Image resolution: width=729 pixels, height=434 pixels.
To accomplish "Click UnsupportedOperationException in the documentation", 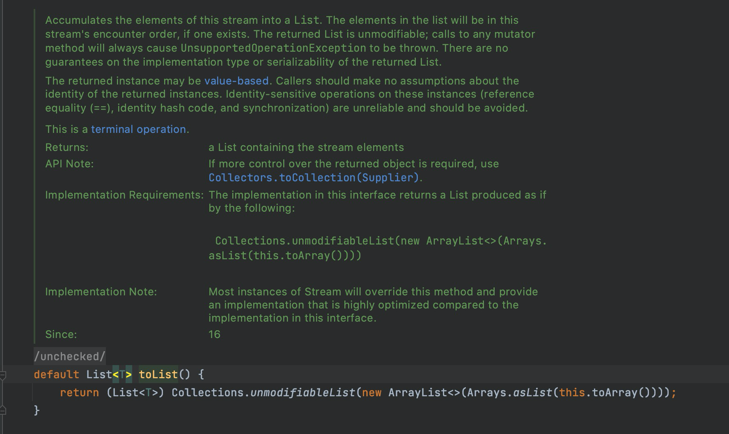I will 273,48.
